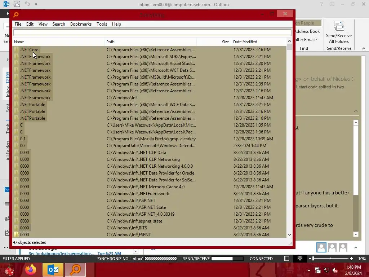Click zoom in plus in Outlook status bar
This screenshot has height=277, width=369.
click(351, 259)
